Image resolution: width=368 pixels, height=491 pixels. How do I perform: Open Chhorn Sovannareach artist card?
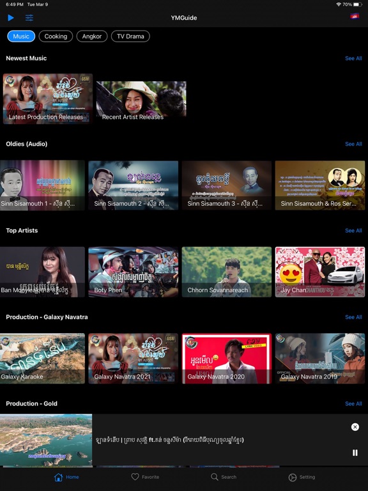tap(227, 272)
